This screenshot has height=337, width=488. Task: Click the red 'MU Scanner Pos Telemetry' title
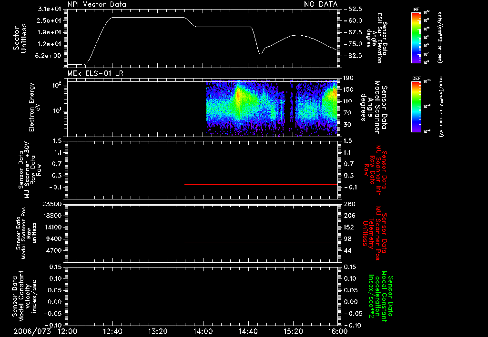tap(375, 233)
